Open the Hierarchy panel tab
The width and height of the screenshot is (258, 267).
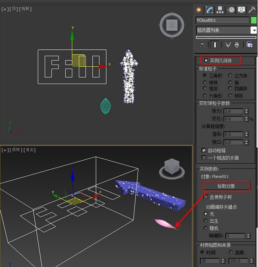point(220,10)
